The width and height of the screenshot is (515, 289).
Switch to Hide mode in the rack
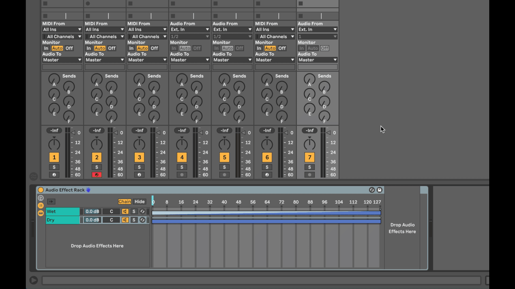point(140,201)
